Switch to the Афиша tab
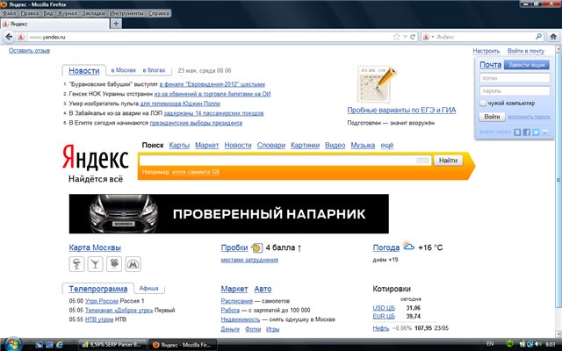This screenshot has height=351, width=562. click(148, 288)
